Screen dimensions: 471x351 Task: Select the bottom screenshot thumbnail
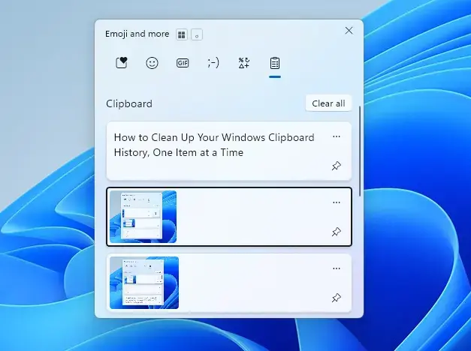[x=144, y=283]
